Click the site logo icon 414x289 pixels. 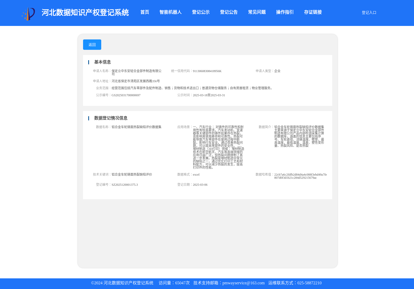(28, 14)
